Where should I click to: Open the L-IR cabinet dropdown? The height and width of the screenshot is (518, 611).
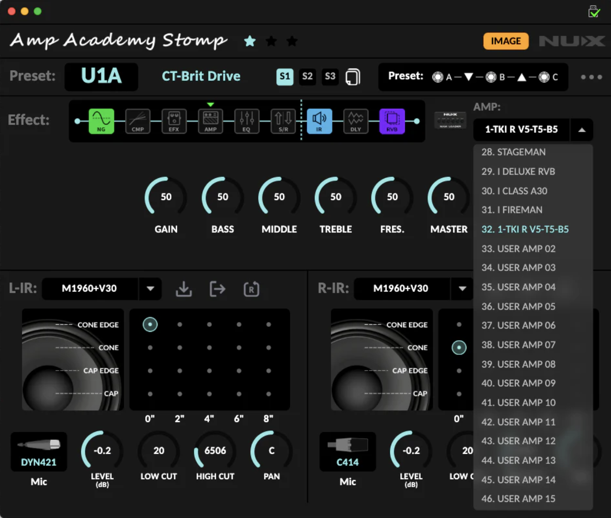(x=150, y=289)
